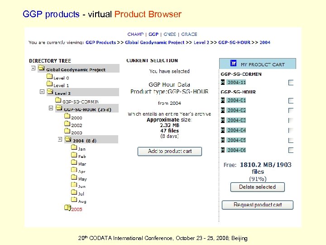This screenshot has width=326, height=245.
Task: Click the Jan folder icon
Action: click(74, 147)
